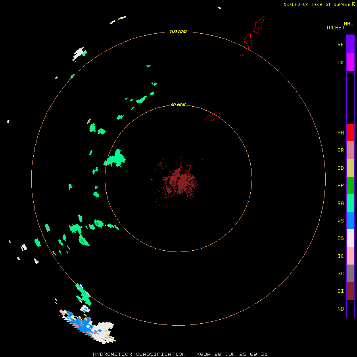The image size is (357, 357).
Task: Click the '09:38' timestamp text
Action: (259, 354)
